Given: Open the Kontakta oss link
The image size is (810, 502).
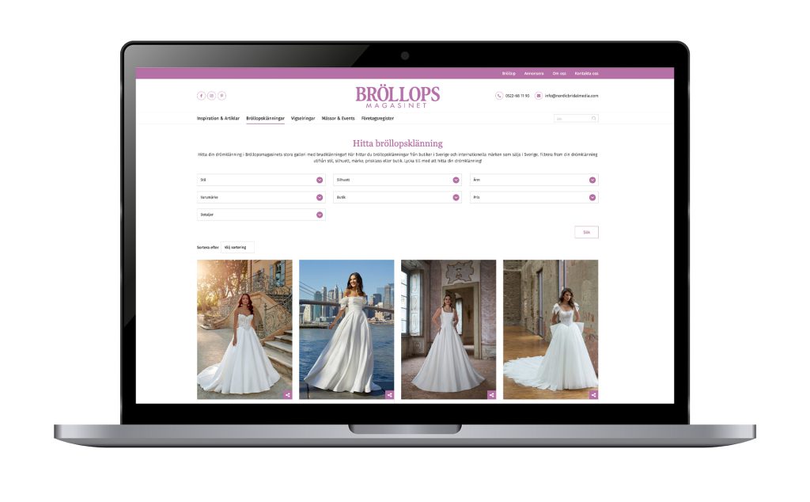Looking at the screenshot, I should coord(586,74).
